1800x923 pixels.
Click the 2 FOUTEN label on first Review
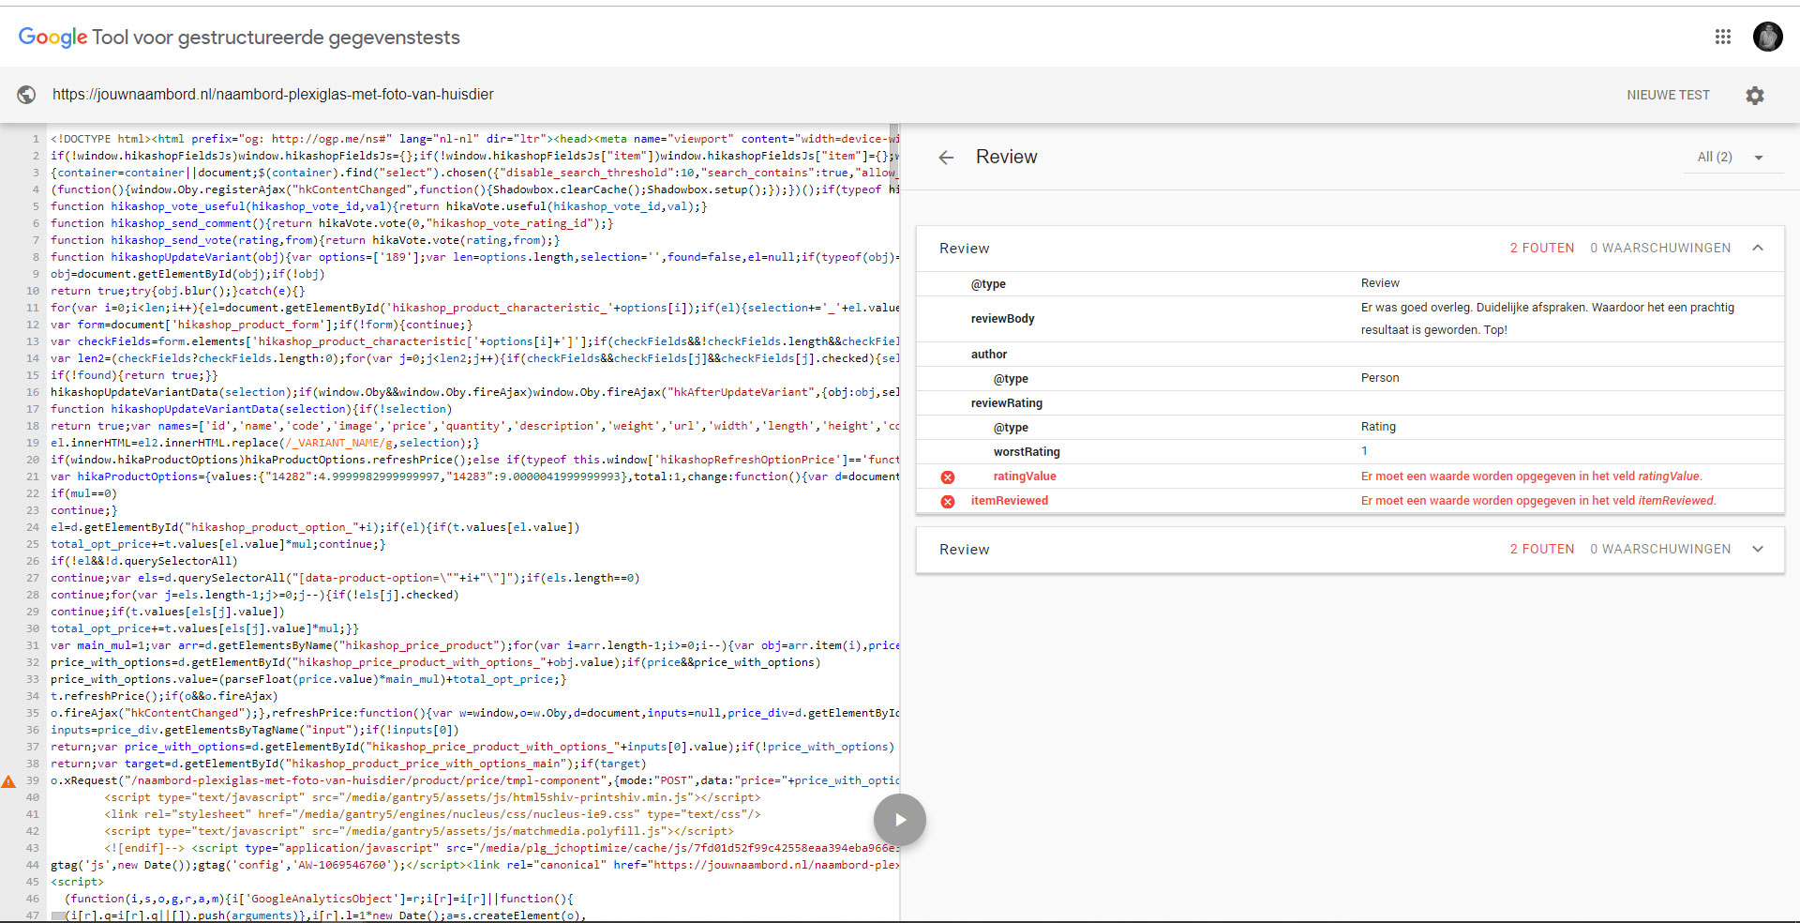coord(1541,249)
